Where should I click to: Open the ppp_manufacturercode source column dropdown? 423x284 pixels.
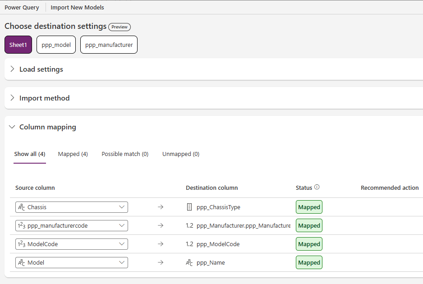pos(121,226)
